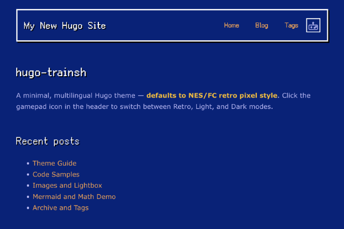
Task: Toggle the gamepad theme switcher icon
Action: click(x=313, y=25)
